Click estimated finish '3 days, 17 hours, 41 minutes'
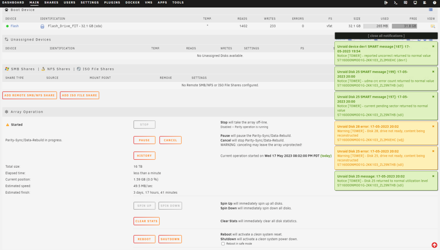 (155, 192)
